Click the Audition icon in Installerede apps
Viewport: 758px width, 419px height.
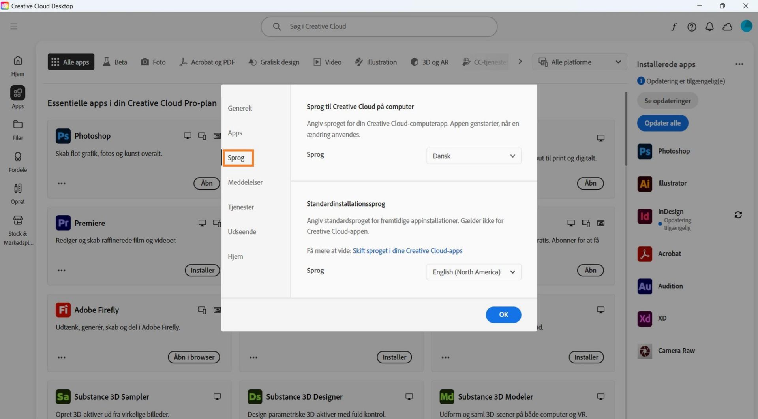645,286
